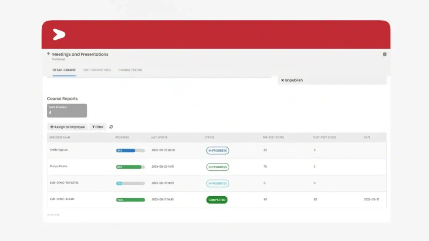Viewport: 429px width, 241px height.
Task: Refresh the course reports list
Action: coord(111,127)
